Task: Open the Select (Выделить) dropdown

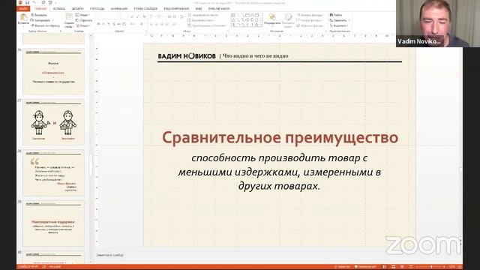Action: tap(340, 25)
